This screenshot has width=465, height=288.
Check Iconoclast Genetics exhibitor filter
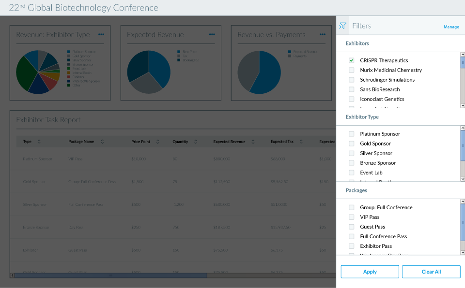352,99
